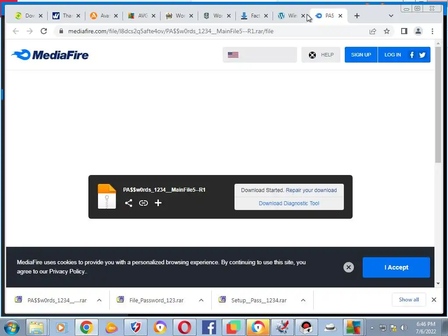This screenshot has width=448, height=336.
Task: Click the copy link icon under the file name
Action: tap(143, 203)
